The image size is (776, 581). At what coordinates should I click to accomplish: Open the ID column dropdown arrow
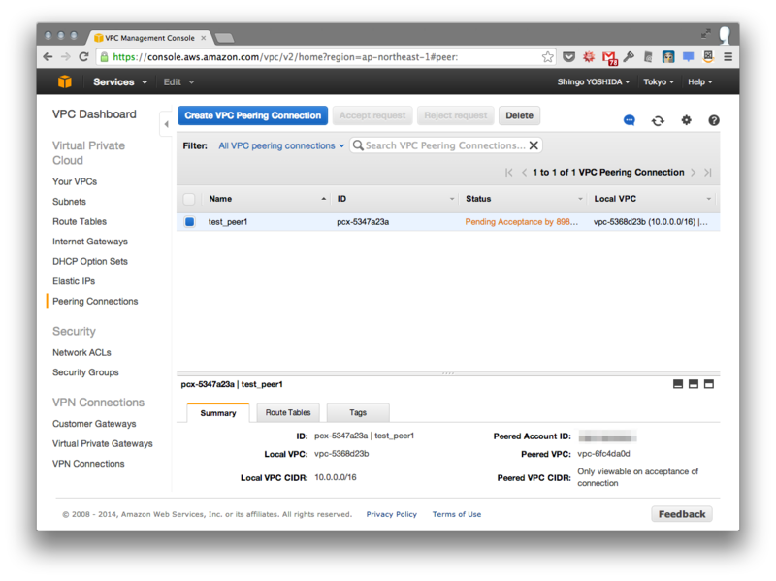(x=451, y=199)
